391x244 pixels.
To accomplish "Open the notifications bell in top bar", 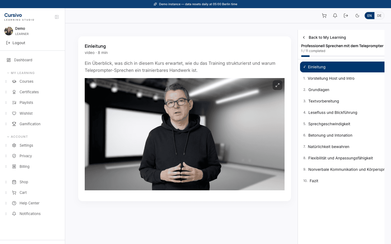I will [x=335, y=15].
